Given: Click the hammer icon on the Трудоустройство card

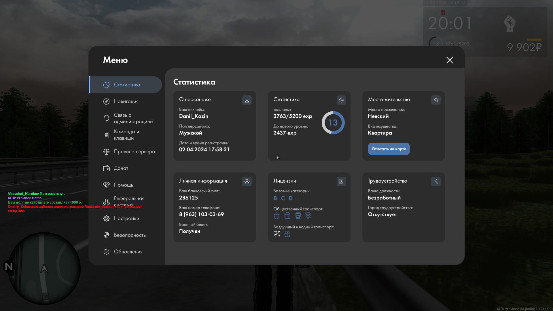Looking at the screenshot, I should click(436, 181).
